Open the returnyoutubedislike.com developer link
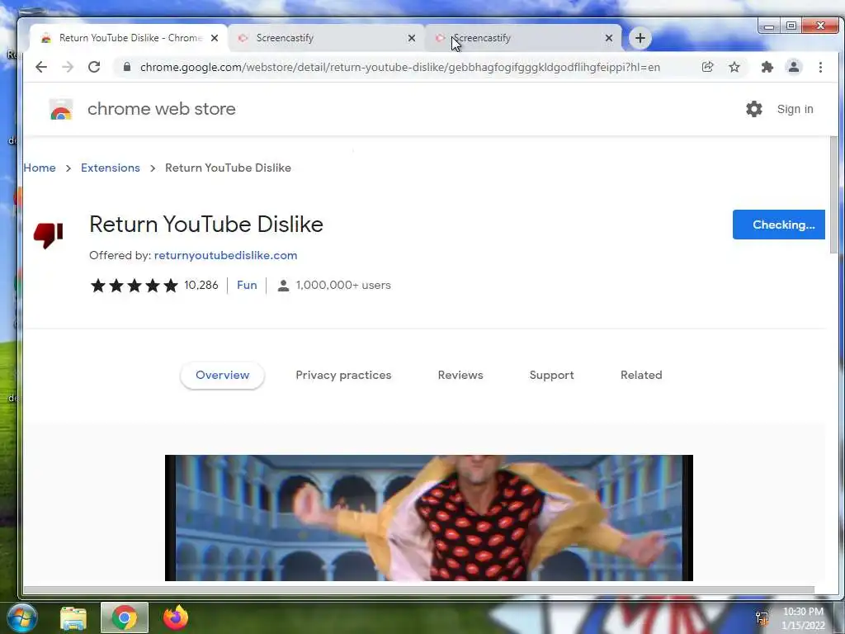Viewport: 845px width, 634px height. point(226,256)
